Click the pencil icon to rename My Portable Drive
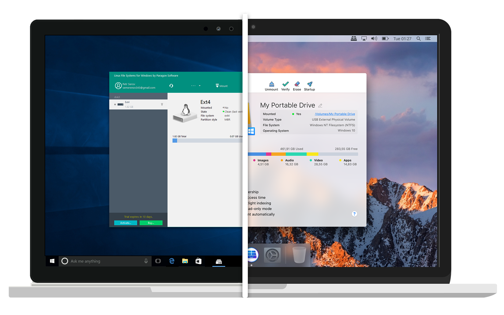 coord(320,105)
